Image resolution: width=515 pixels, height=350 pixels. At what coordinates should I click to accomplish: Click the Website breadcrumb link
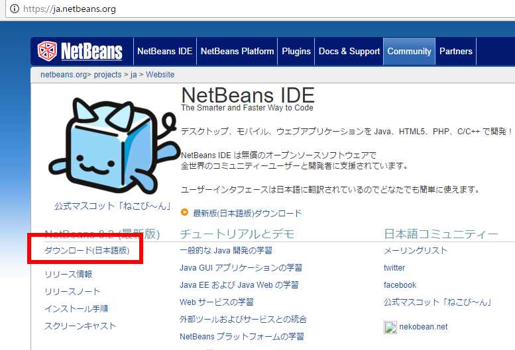[x=160, y=75]
